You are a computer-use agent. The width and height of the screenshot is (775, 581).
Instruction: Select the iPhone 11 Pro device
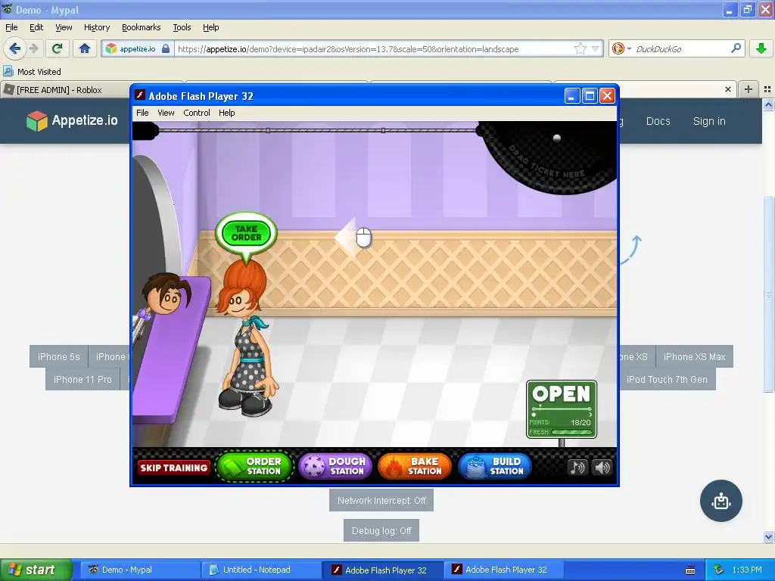[x=82, y=379]
